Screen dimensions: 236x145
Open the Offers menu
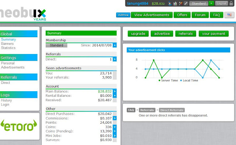182,15
